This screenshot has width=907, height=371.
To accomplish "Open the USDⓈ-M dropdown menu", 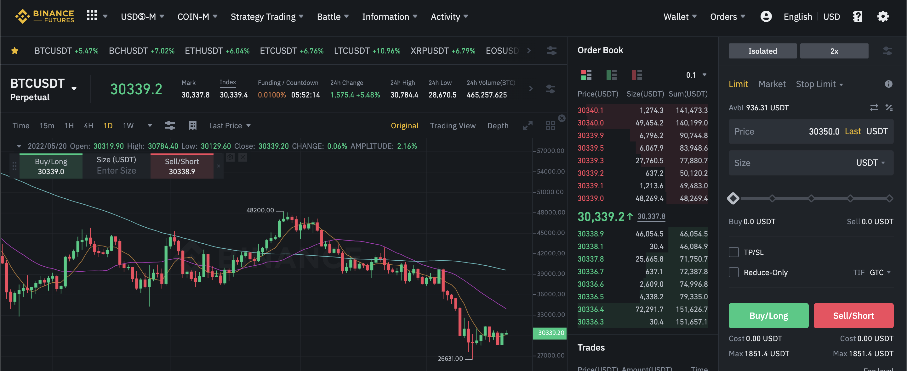I will 143,17.
